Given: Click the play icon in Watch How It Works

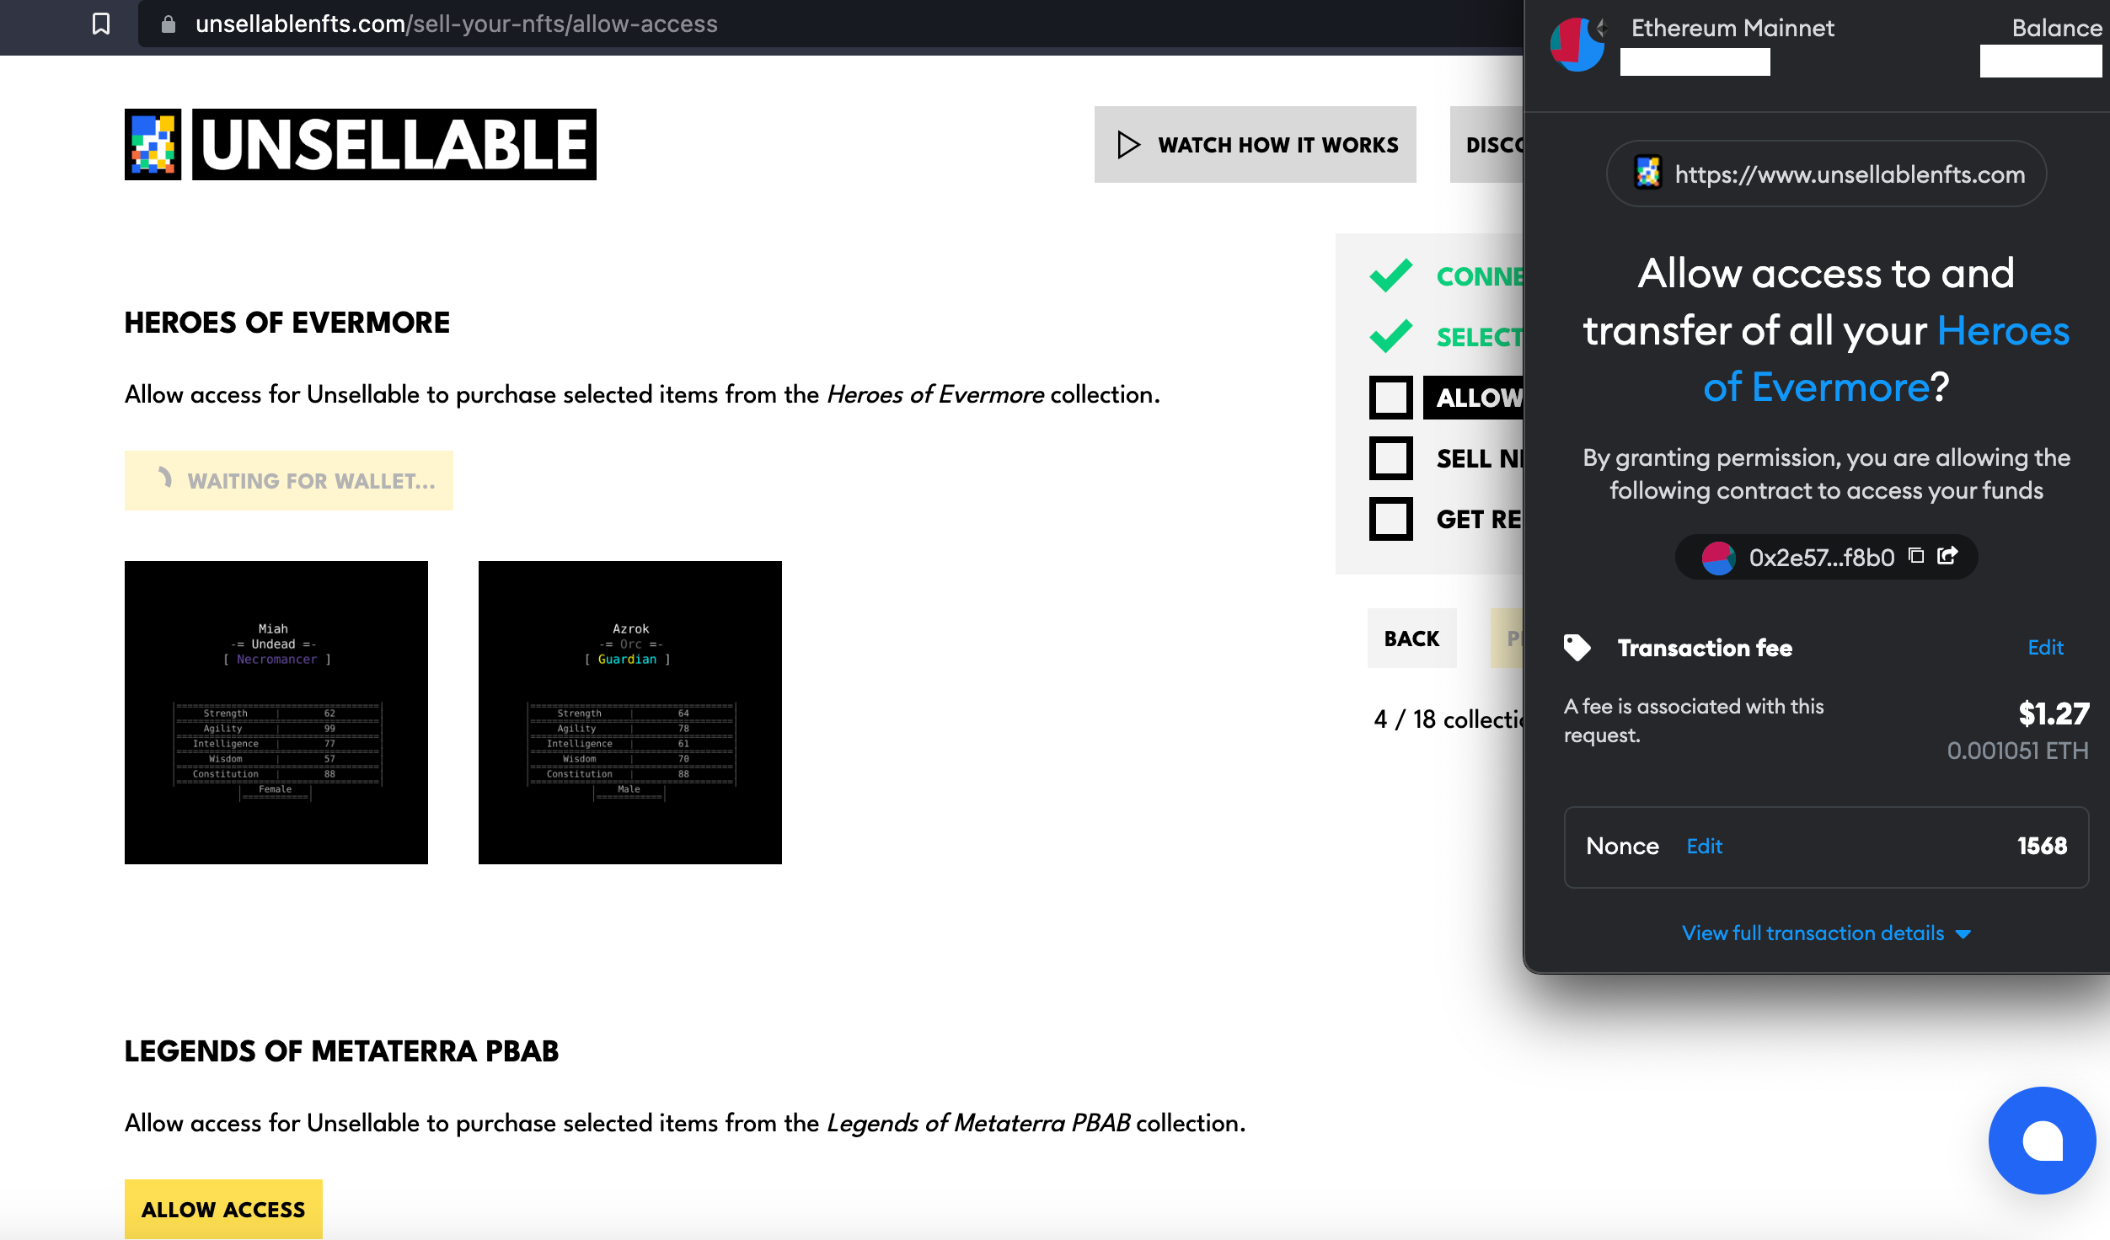Looking at the screenshot, I should (x=1128, y=144).
